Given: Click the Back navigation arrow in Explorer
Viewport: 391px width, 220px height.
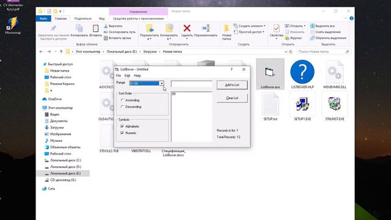Looking at the screenshot, I should pyautogui.click(x=41, y=51).
